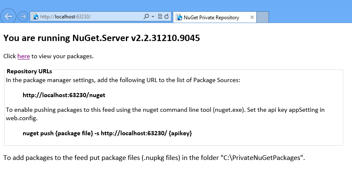Image resolution: width=352 pixels, height=170 pixels.
Task: Open a new tab with the blank tab button
Action: [x=262, y=18]
